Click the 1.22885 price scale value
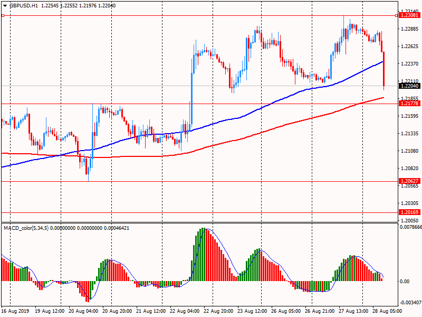422x317 pixels. click(x=410, y=29)
